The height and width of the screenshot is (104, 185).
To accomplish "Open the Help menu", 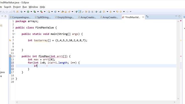I will (42, 7).
